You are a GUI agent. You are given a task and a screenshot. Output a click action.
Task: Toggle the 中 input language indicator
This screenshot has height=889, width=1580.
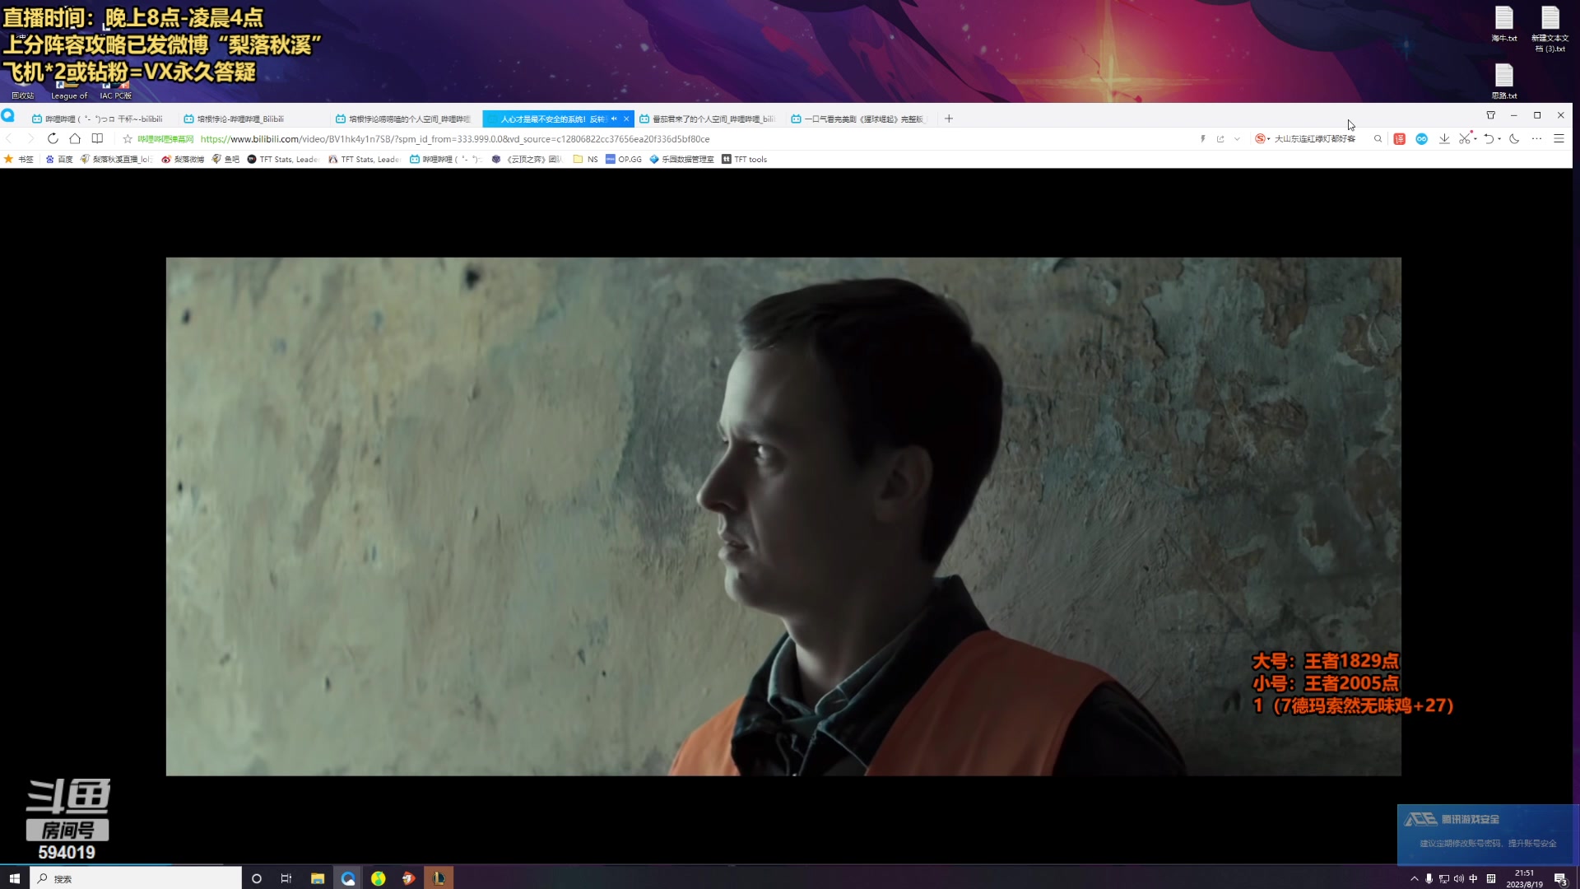click(x=1473, y=878)
